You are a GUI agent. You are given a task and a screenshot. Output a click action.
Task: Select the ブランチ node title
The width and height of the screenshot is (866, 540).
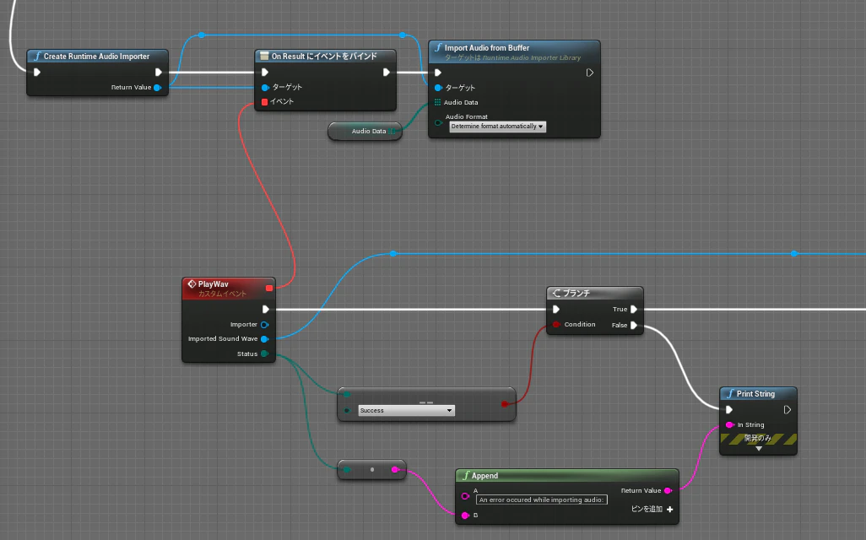pyautogui.click(x=576, y=293)
